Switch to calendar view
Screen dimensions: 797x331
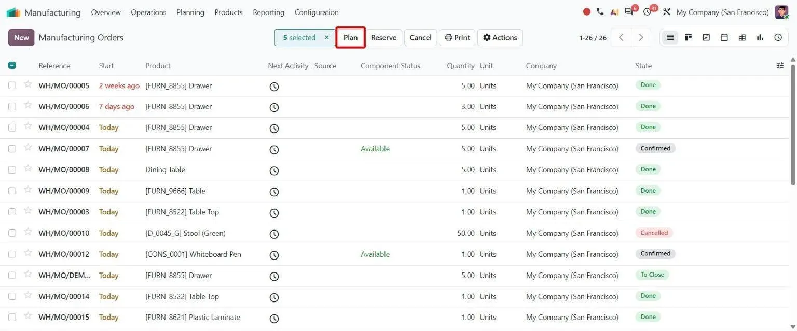click(x=724, y=37)
